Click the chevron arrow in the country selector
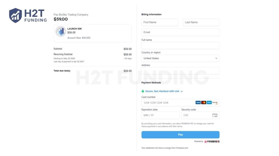The image size is (279, 156). [216, 58]
